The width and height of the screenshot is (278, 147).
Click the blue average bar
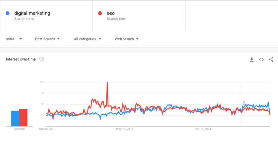tap(15, 118)
